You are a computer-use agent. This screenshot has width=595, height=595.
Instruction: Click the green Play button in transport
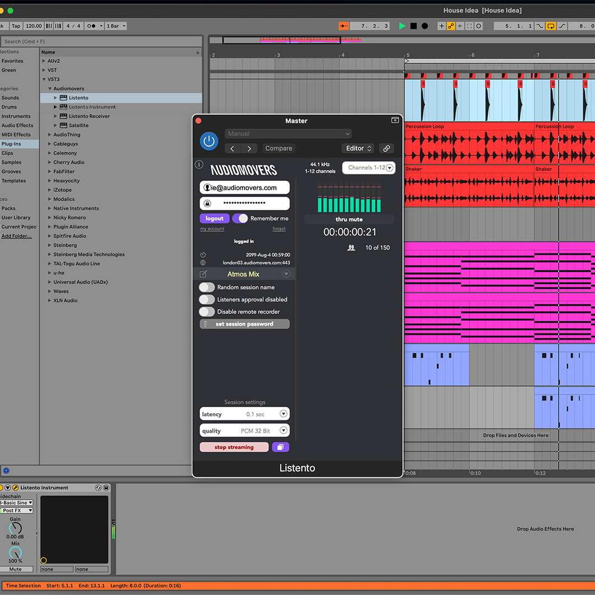(x=402, y=26)
